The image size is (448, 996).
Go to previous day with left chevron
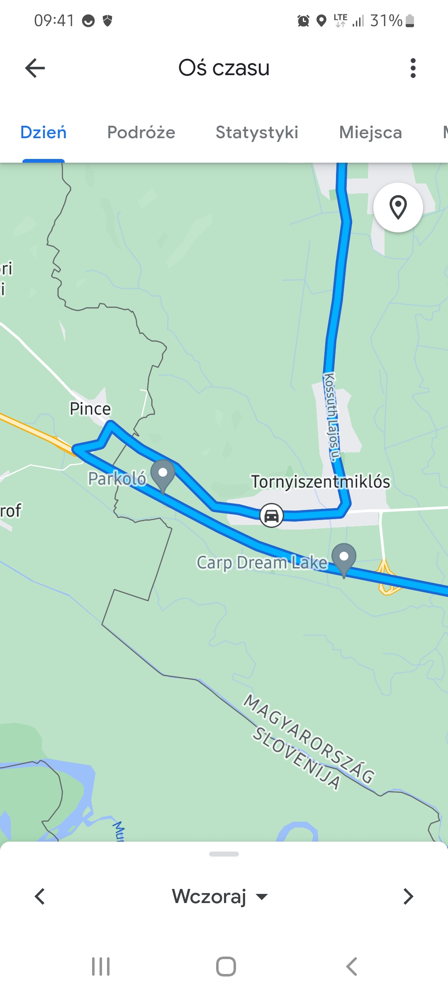point(40,896)
